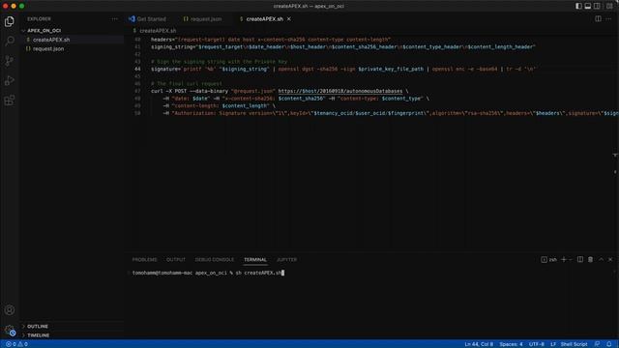
Task: Change indentation via Spaces: 4
Action: tap(511, 344)
